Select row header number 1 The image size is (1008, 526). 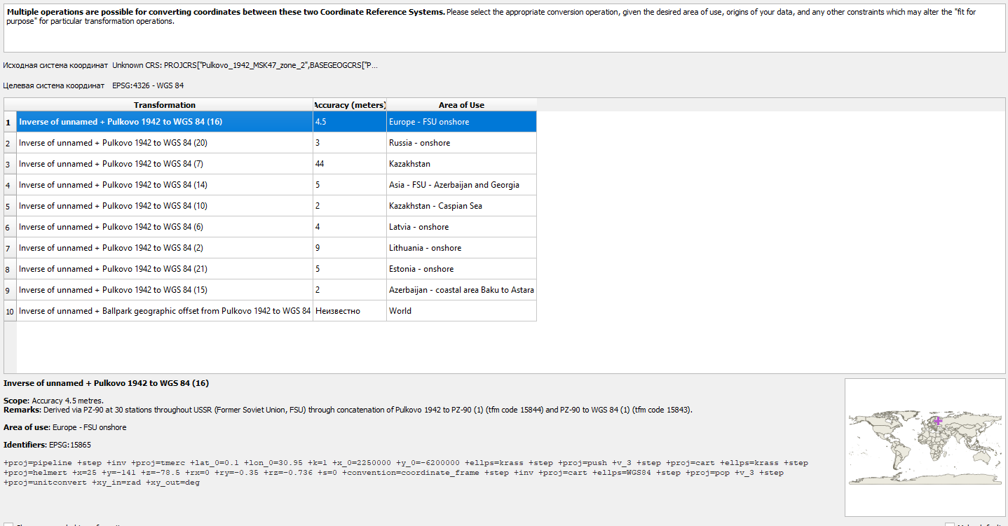click(x=10, y=122)
